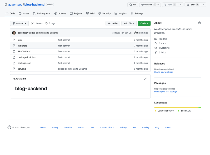The image size is (210, 155).
Task: Click the GitHub octocat logo in footer
Action: [9, 128]
